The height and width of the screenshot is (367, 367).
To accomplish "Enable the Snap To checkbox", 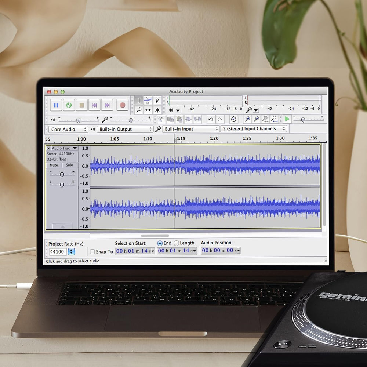I will pos(92,251).
